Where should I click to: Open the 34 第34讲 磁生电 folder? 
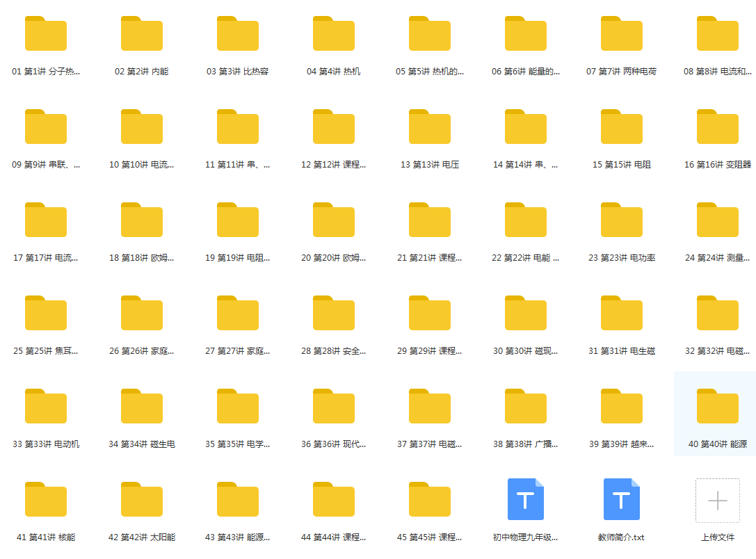tap(142, 407)
